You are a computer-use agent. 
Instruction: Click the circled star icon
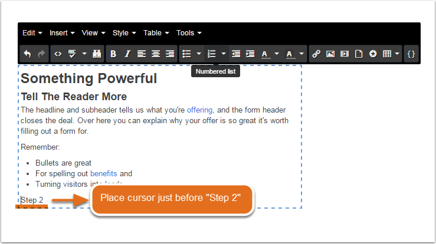[x=373, y=54]
